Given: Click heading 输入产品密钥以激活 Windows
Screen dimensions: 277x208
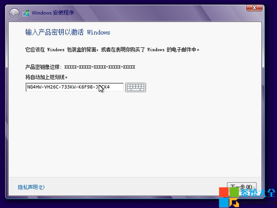Looking at the screenshot, I should (68, 32).
